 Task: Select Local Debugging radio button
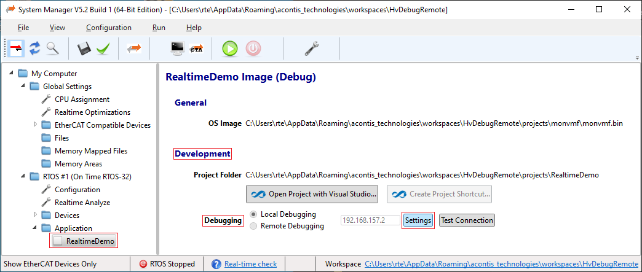click(x=254, y=214)
